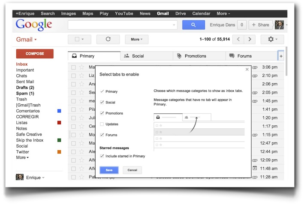Viewport: 304px width, 206px height.
Task: Open the Gmail dropdown menu
Action: (27, 39)
